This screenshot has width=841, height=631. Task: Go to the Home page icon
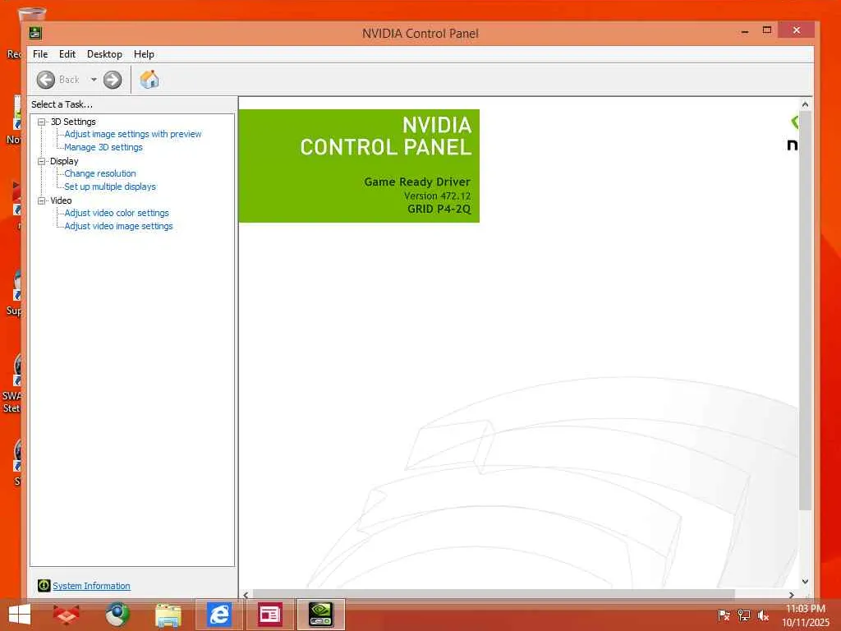click(x=149, y=80)
